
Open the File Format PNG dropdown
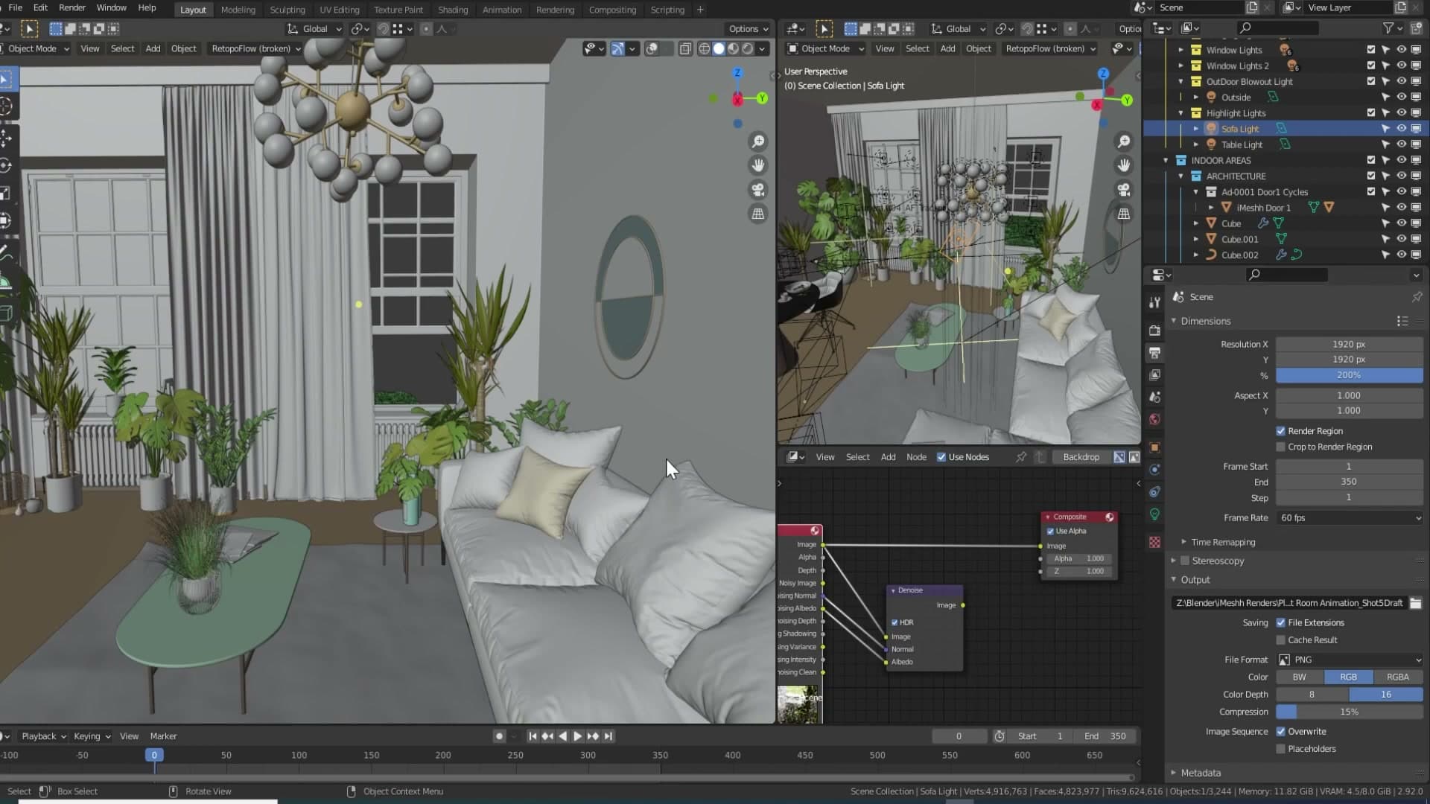click(x=1350, y=660)
